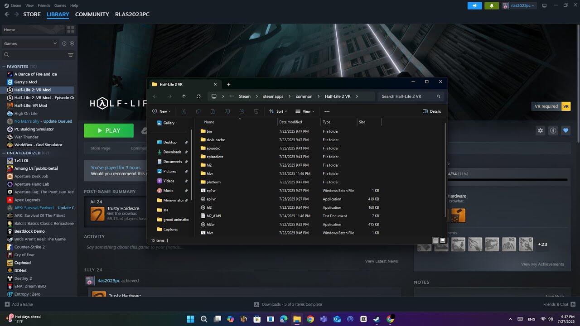Screen dimensions: 580x326
Task: Toggle favorite heart for Half-Life 2 VR Mod
Action: coord(565,130)
